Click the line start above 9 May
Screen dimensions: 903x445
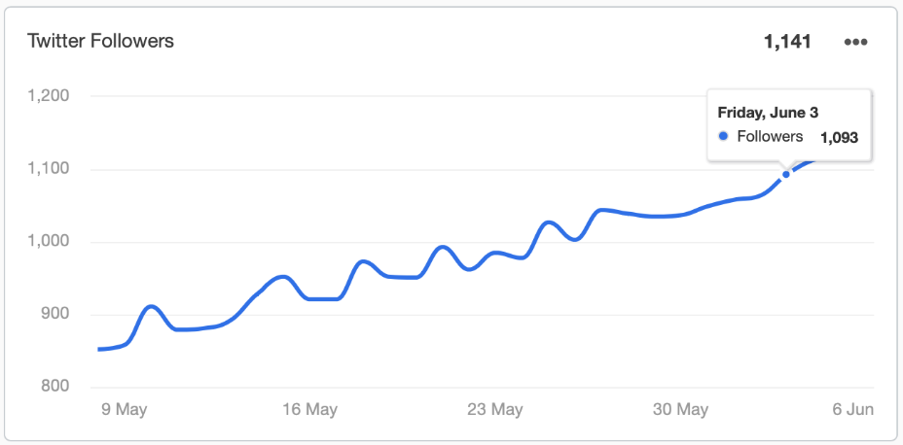pos(99,349)
